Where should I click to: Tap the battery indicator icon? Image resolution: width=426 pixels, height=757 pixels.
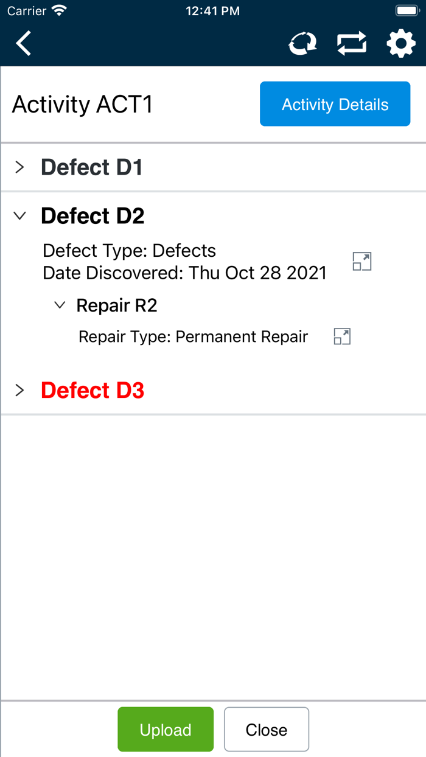point(407,11)
